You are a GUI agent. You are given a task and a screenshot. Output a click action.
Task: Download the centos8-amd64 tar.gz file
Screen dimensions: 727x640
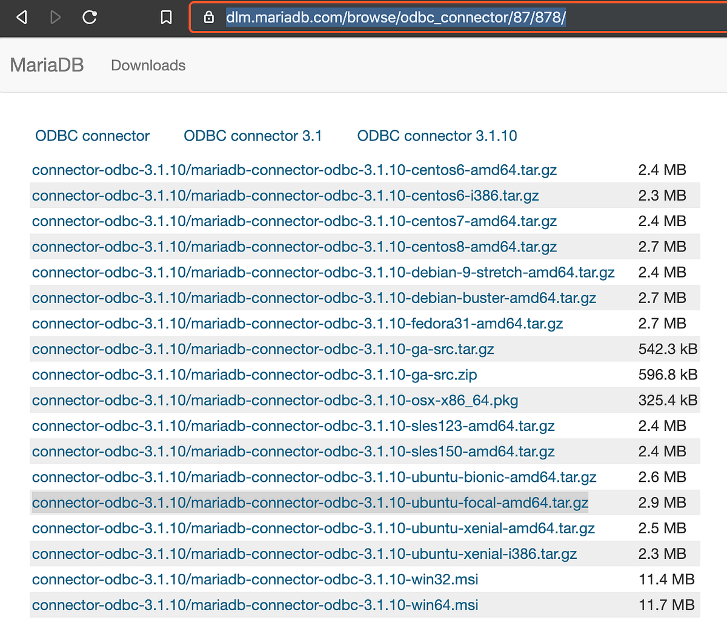[x=294, y=247]
